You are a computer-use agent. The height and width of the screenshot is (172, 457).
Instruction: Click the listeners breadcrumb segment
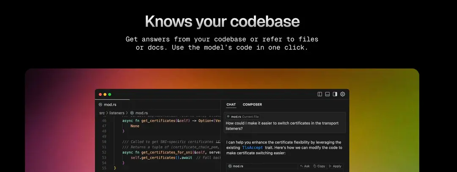[117, 113]
